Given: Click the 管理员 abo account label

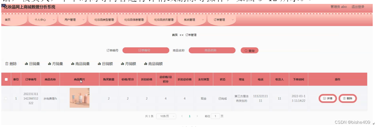Looking at the screenshot, I should (339, 7).
